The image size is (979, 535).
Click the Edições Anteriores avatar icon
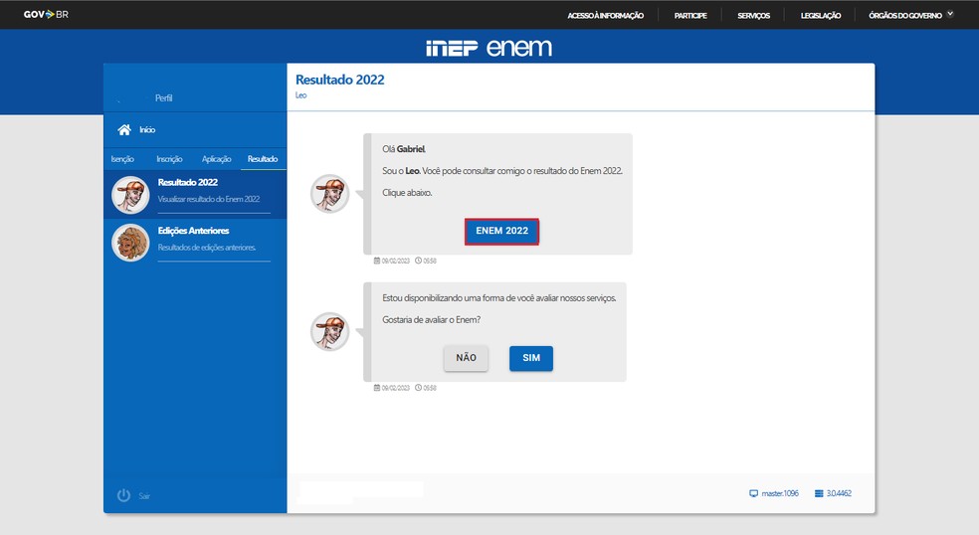[x=130, y=242]
